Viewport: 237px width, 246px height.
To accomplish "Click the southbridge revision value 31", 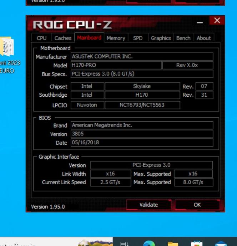I will coord(204,95).
